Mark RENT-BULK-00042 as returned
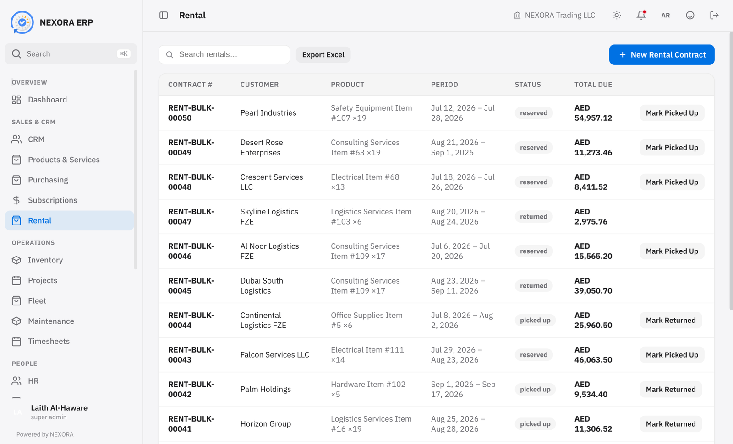 [x=671, y=390]
